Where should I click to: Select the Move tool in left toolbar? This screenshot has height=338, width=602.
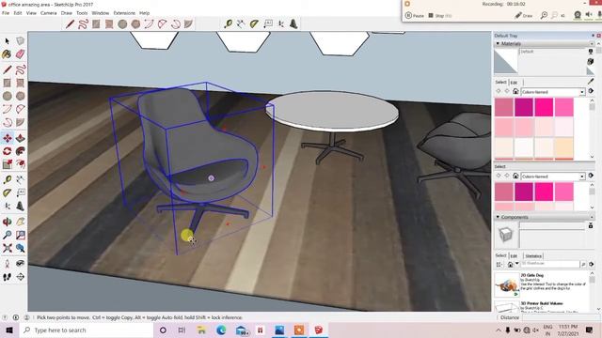pos(8,138)
